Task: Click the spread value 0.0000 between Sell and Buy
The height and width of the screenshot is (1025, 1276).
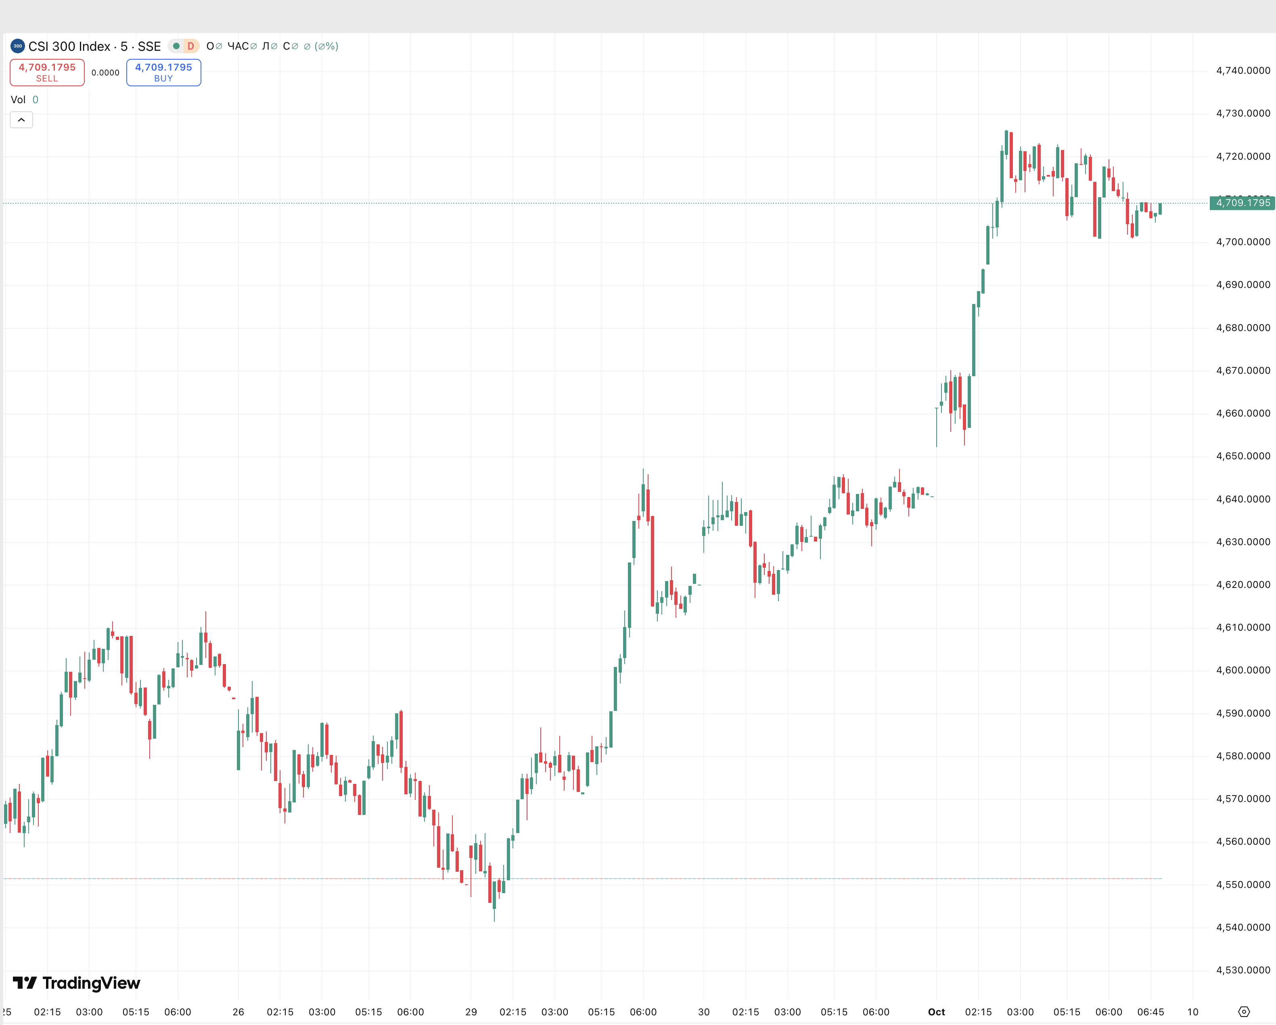Action: click(105, 72)
